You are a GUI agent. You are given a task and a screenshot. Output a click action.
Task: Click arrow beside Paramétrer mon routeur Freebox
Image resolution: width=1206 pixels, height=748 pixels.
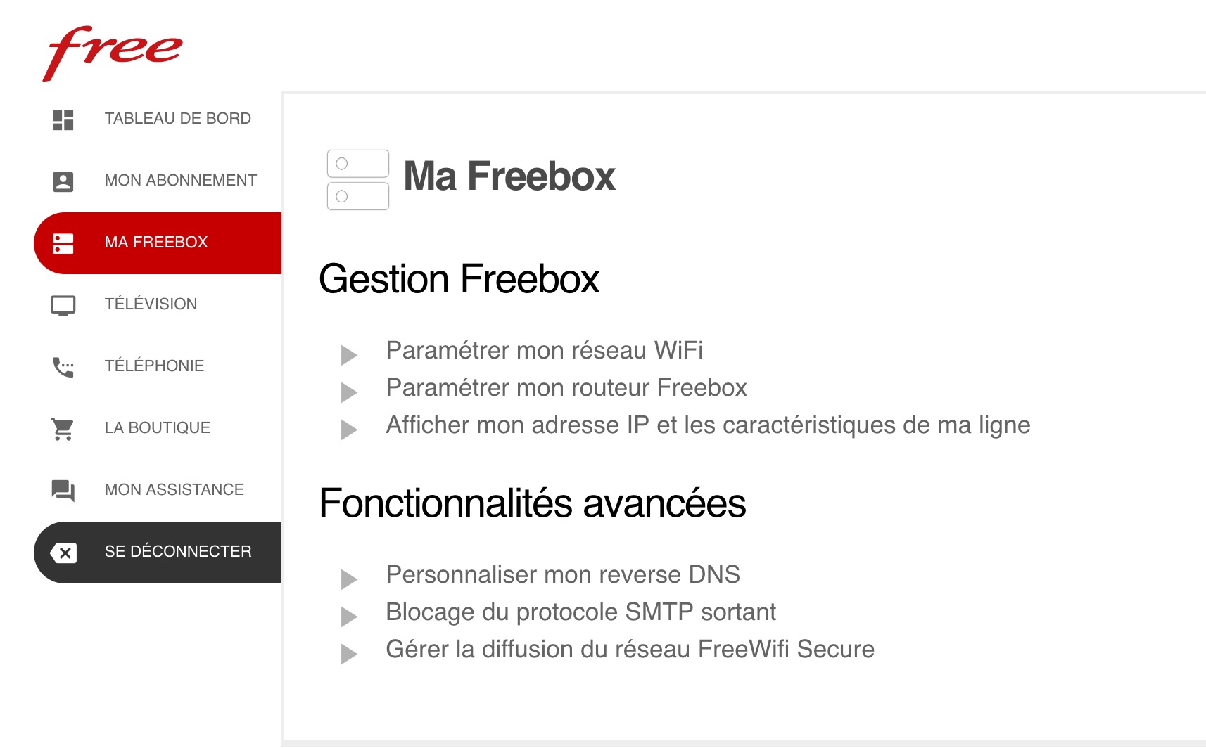pyautogui.click(x=349, y=392)
